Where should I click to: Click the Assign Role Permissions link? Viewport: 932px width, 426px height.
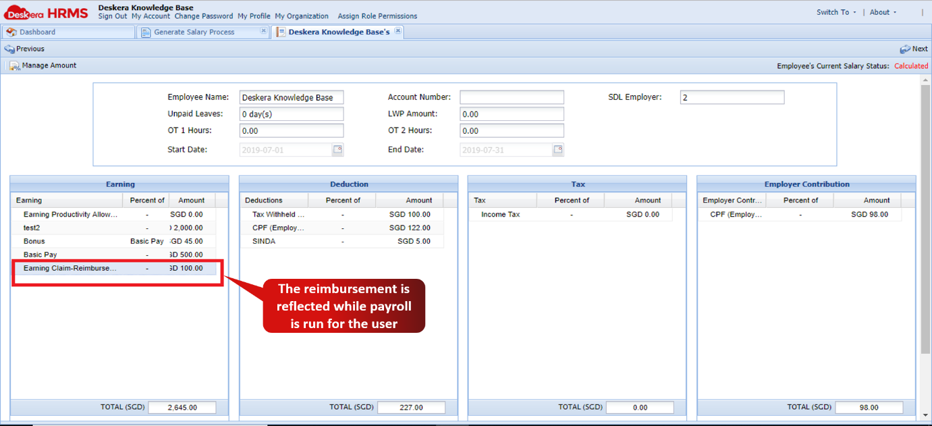[378, 16]
